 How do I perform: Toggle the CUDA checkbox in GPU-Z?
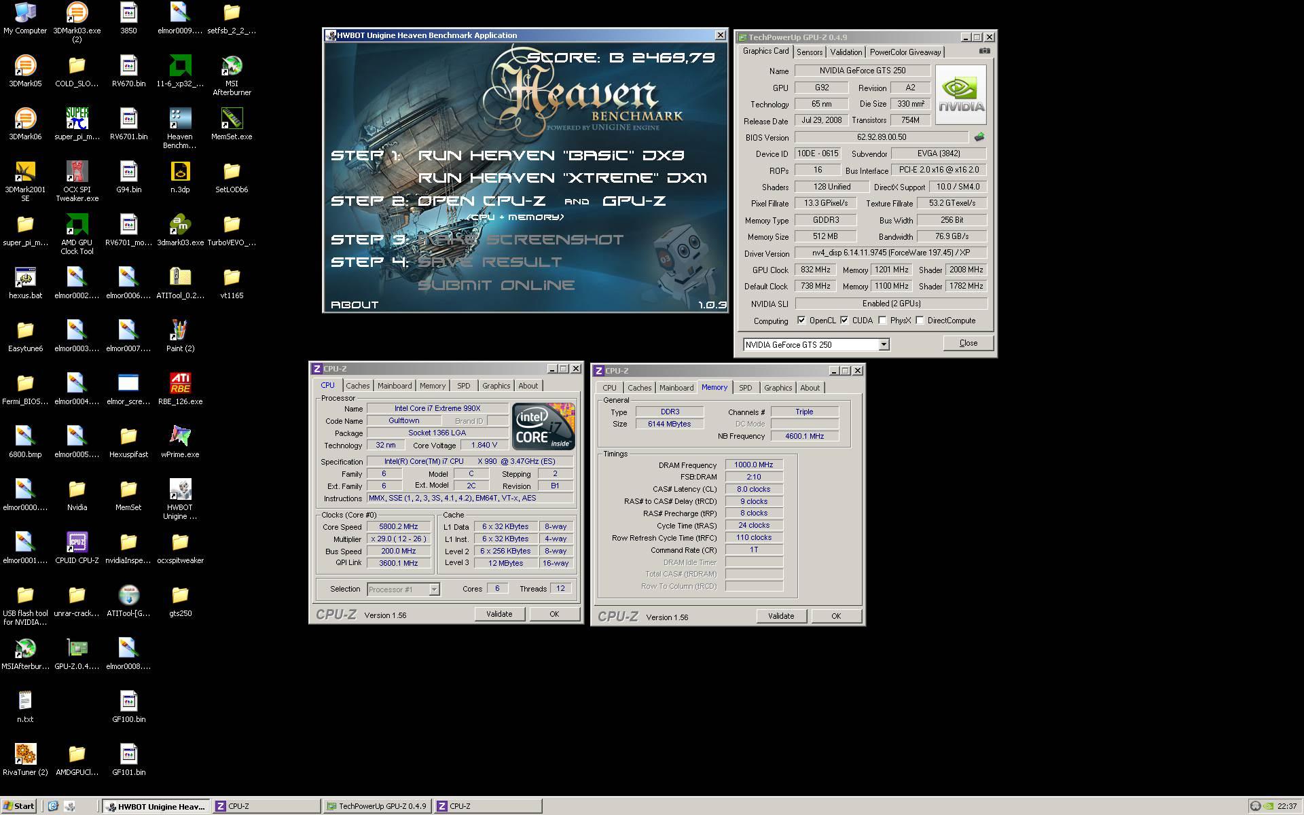pyautogui.click(x=844, y=321)
